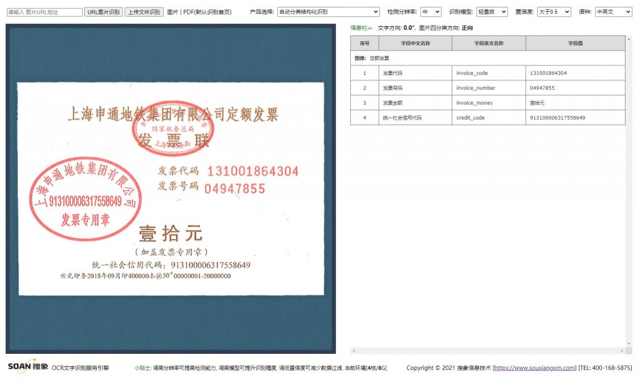Click the horizontal scrollbar right arrow
This screenshot has width=638, height=380.
622,350
